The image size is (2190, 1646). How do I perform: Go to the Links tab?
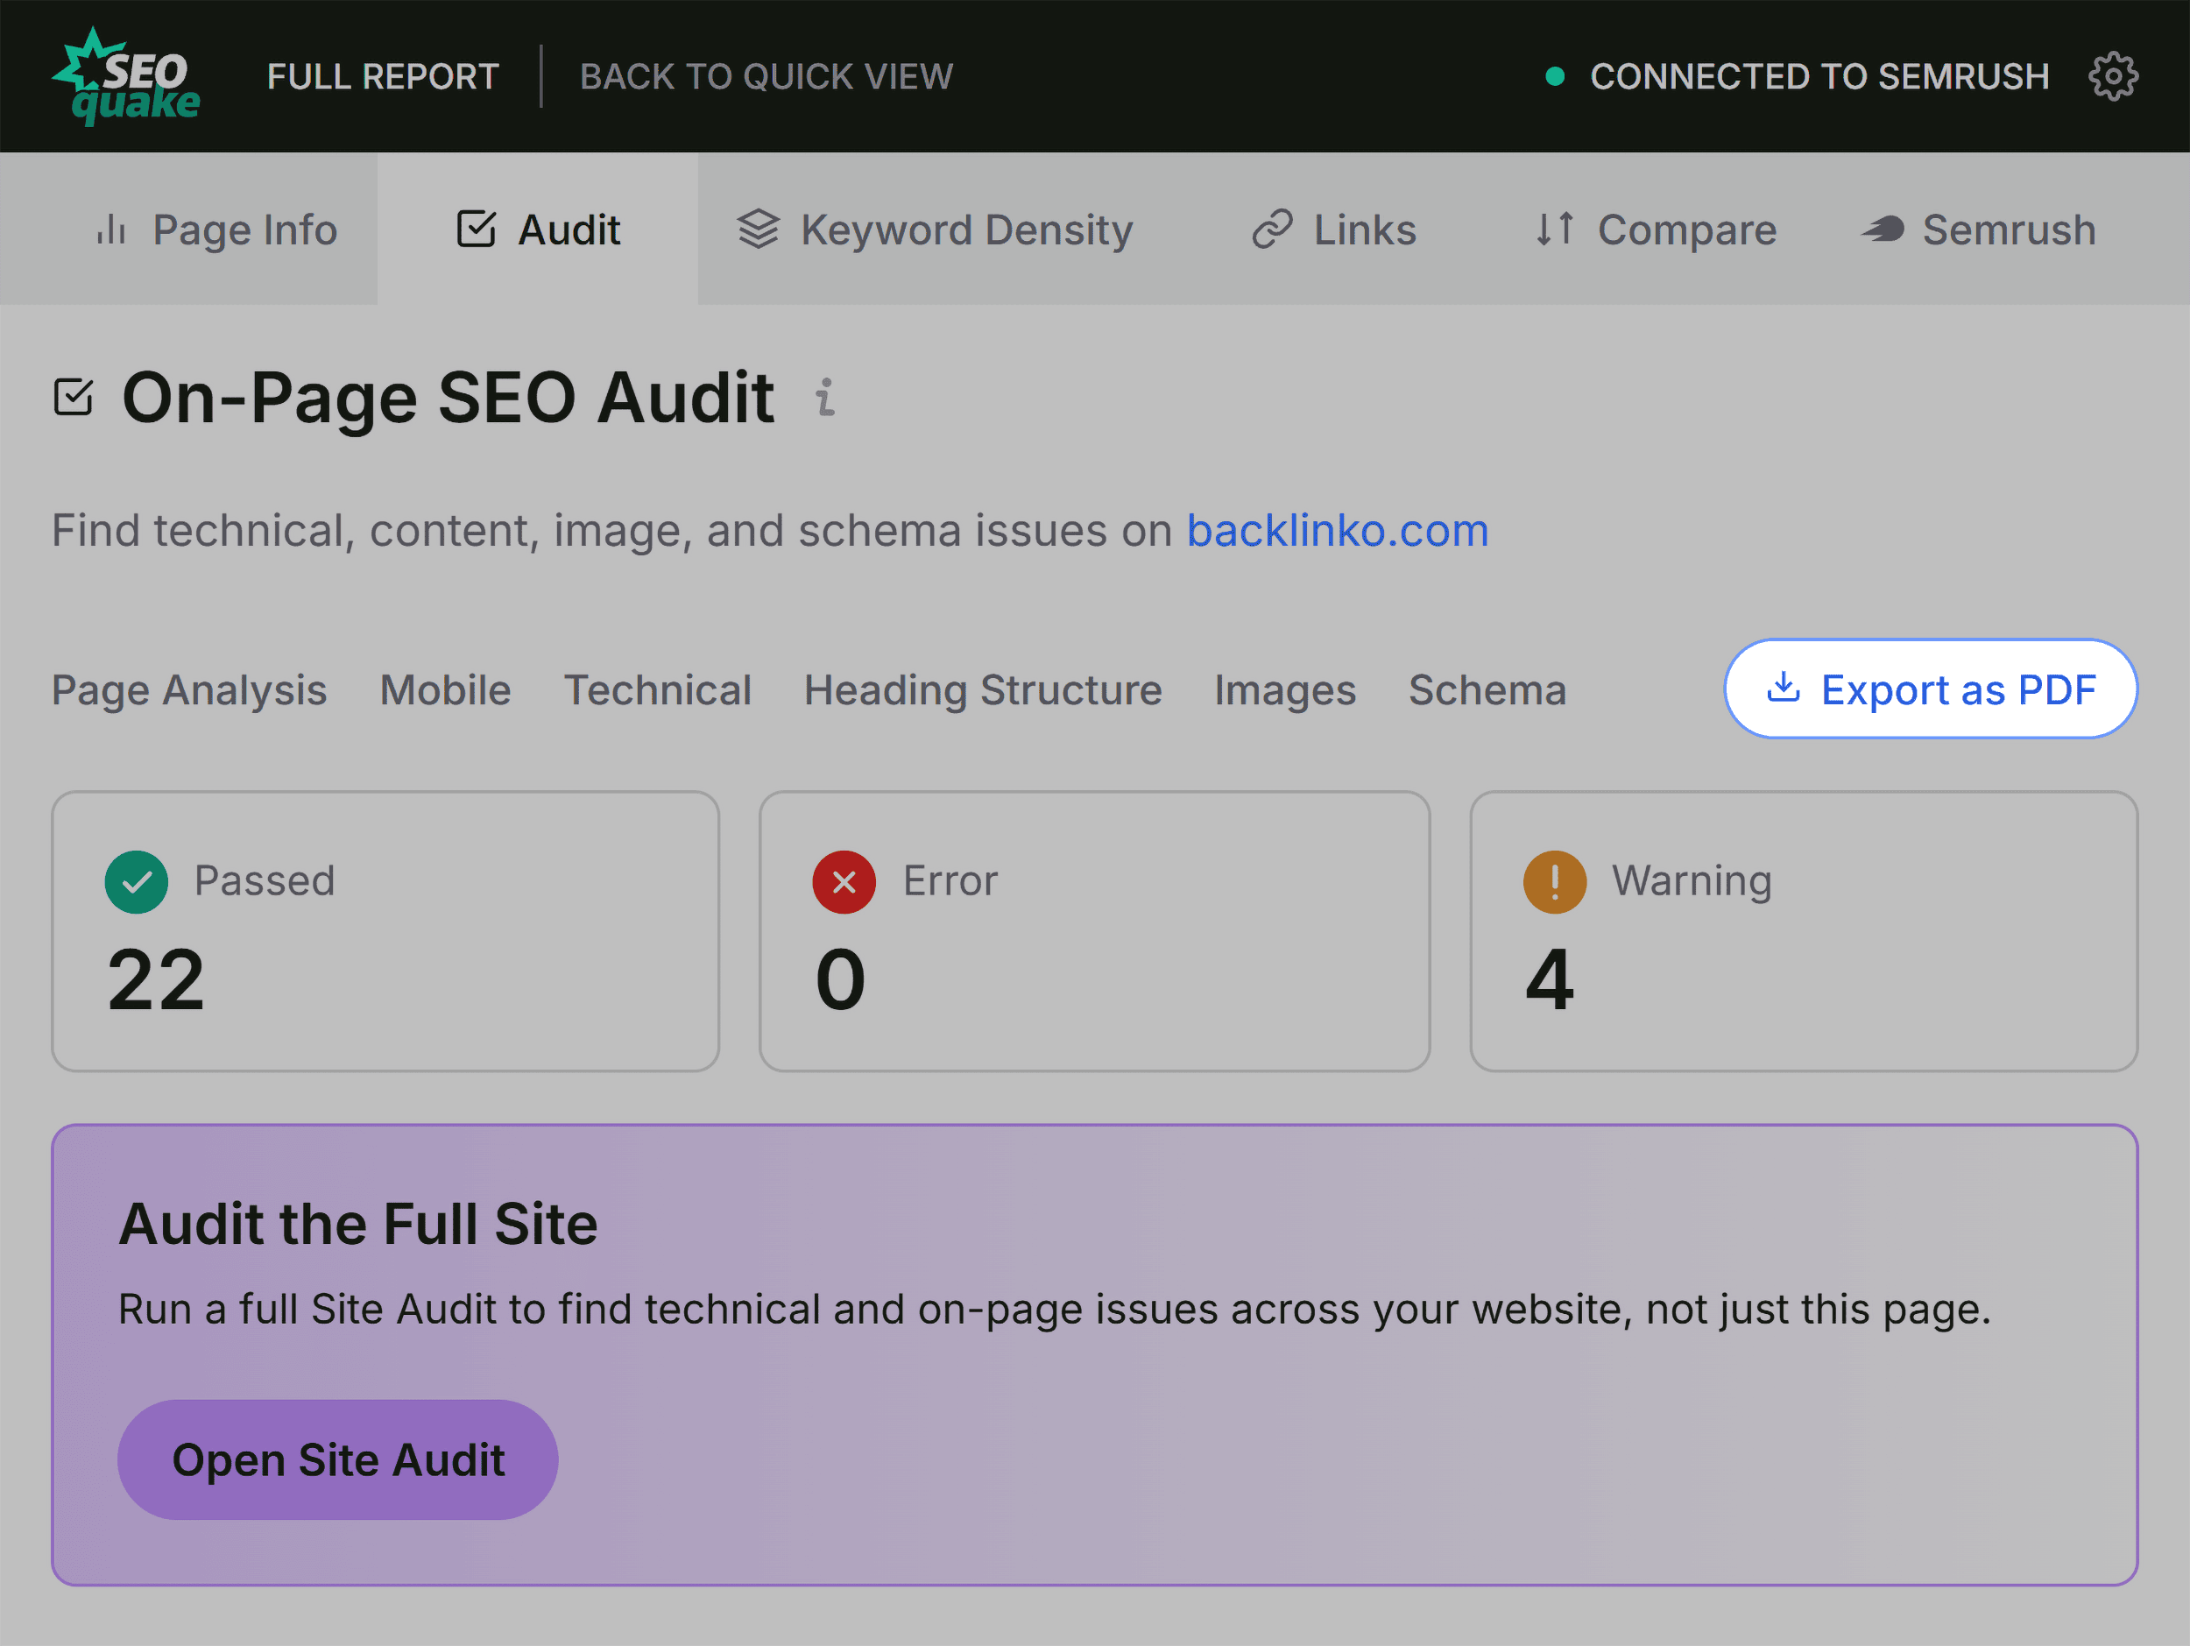(1333, 229)
